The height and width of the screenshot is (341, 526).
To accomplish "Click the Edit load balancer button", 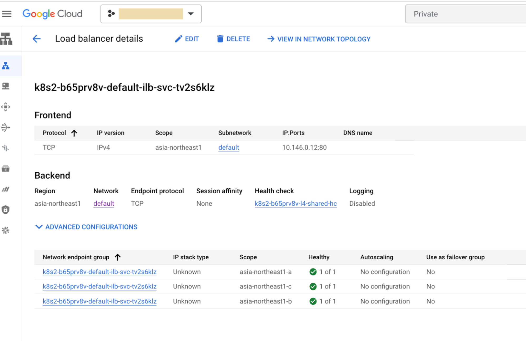I will point(187,39).
